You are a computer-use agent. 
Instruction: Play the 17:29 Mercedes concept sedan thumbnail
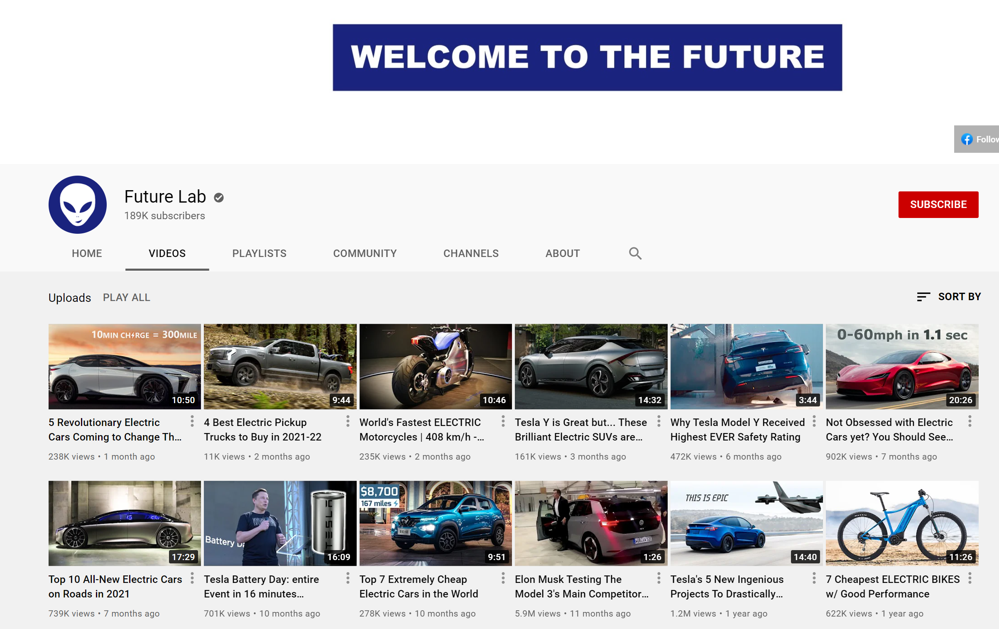coord(125,524)
